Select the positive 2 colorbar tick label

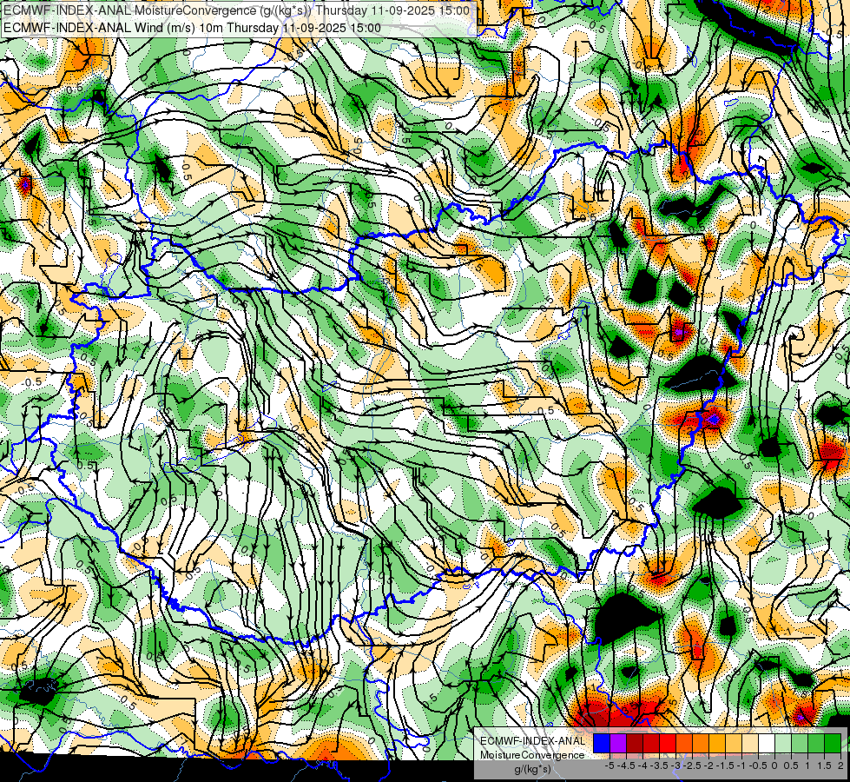(840, 765)
